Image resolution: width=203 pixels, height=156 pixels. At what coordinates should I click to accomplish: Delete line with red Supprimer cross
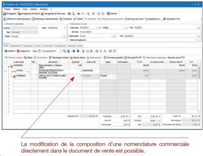[x=18, y=51]
